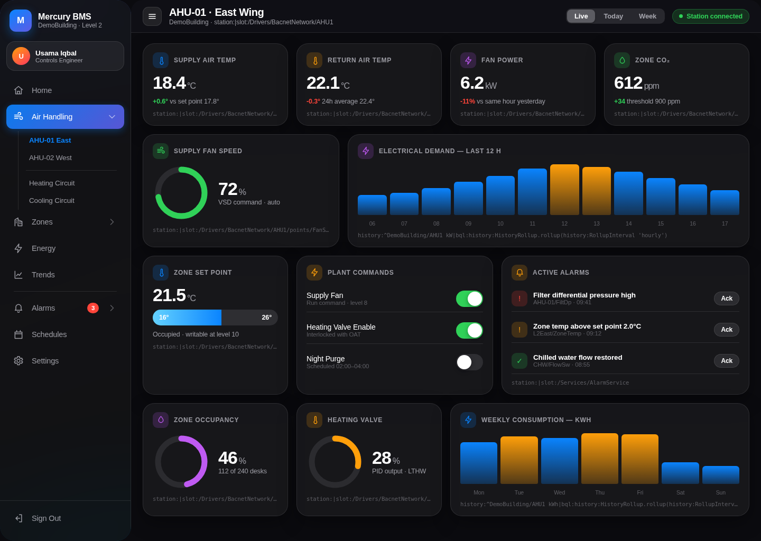Click the green chilled water check icon
The image size is (761, 541).
pos(519,361)
